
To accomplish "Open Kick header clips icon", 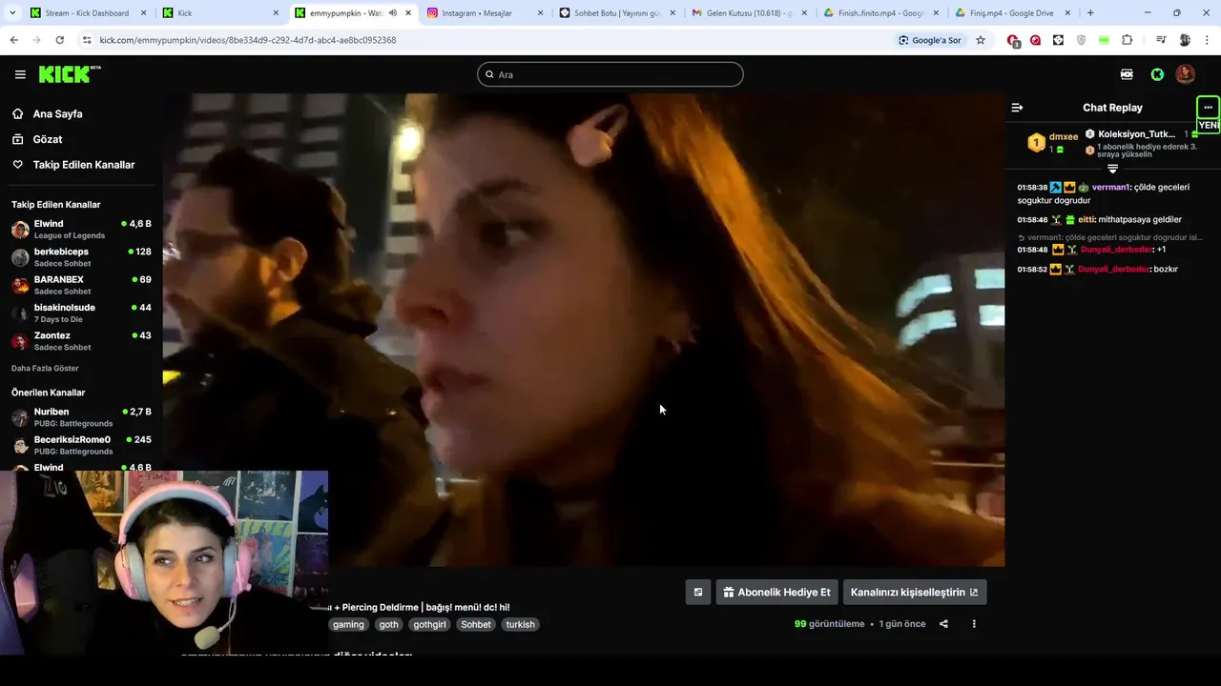I will point(1127,74).
